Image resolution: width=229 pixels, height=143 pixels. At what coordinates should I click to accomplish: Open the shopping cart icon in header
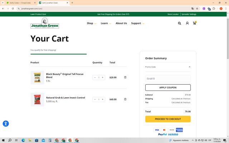195,23
